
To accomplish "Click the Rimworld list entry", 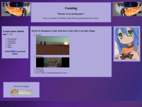I will click(x=39, y=69).
